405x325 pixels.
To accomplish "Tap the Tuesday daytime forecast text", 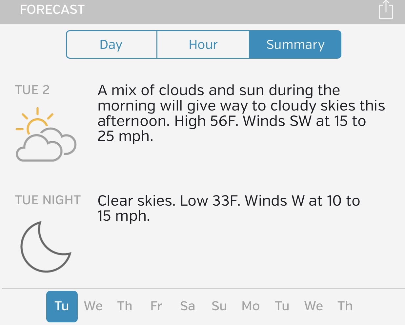I will pyautogui.click(x=241, y=113).
